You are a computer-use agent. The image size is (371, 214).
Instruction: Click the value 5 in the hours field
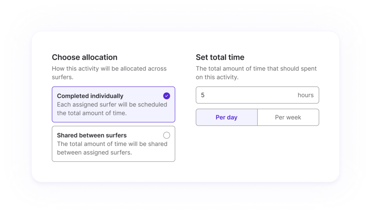pyautogui.click(x=203, y=95)
